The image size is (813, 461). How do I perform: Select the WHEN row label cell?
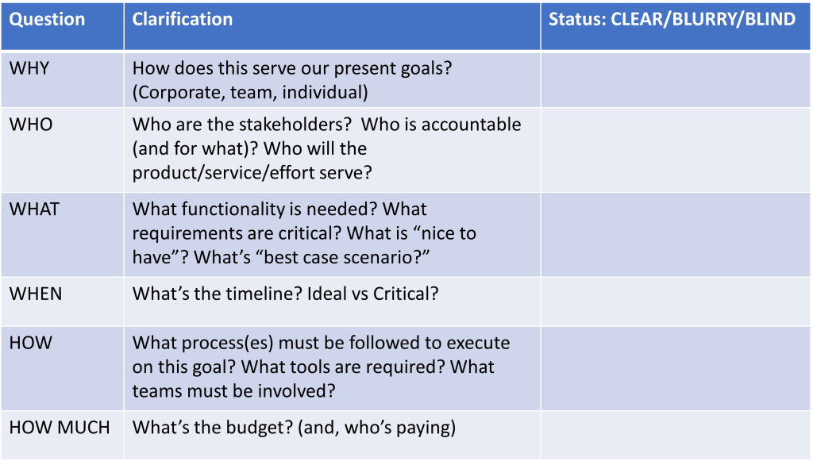[x=36, y=294]
